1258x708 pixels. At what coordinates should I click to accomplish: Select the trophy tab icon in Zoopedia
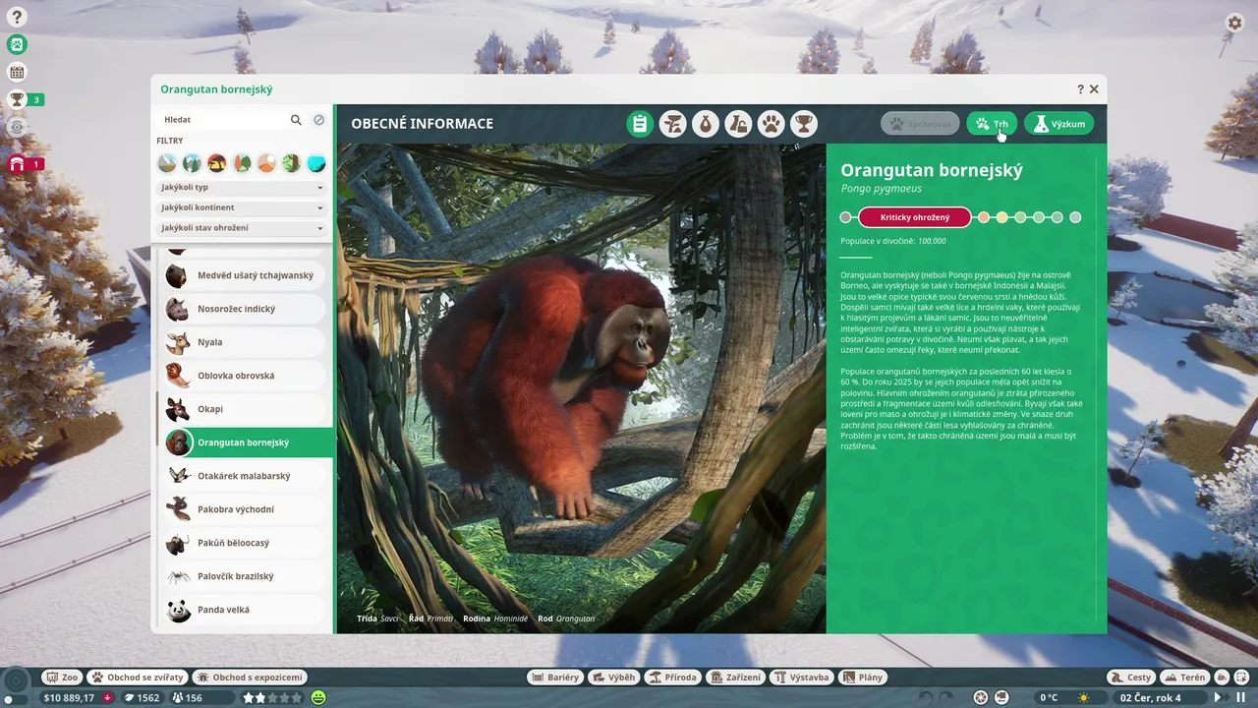click(x=804, y=124)
